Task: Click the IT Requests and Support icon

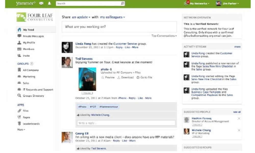Action: pos(19,89)
